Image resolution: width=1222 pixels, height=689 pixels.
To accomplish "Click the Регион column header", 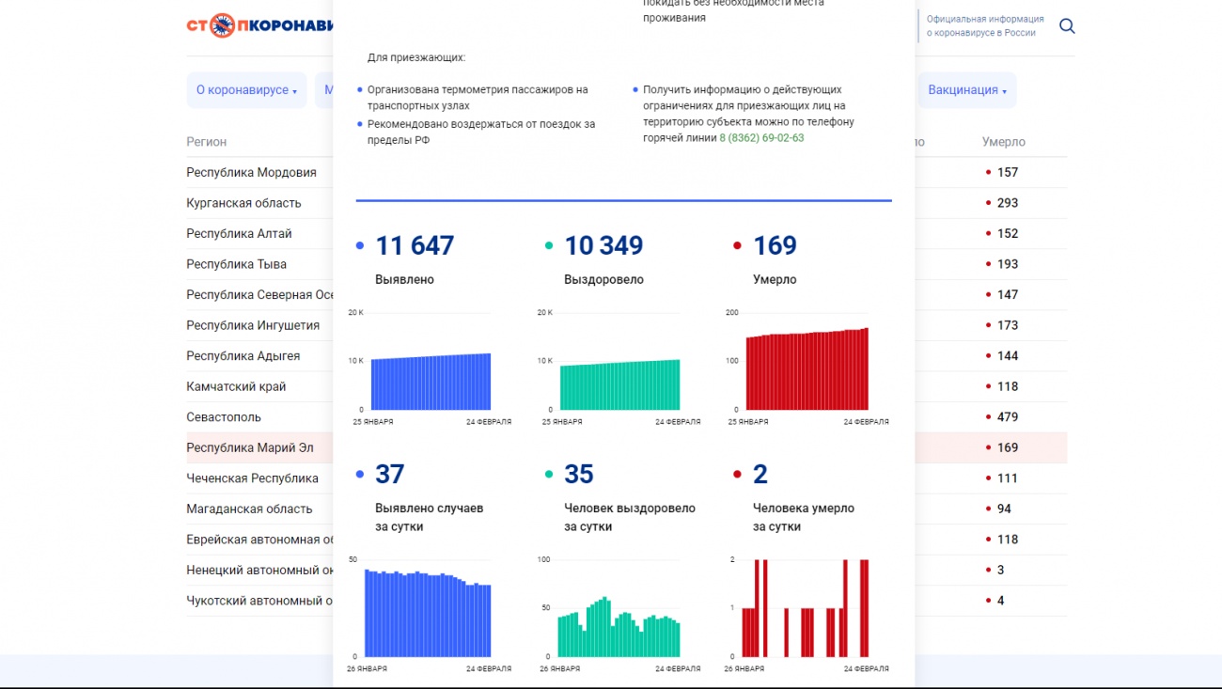I will (207, 142).
